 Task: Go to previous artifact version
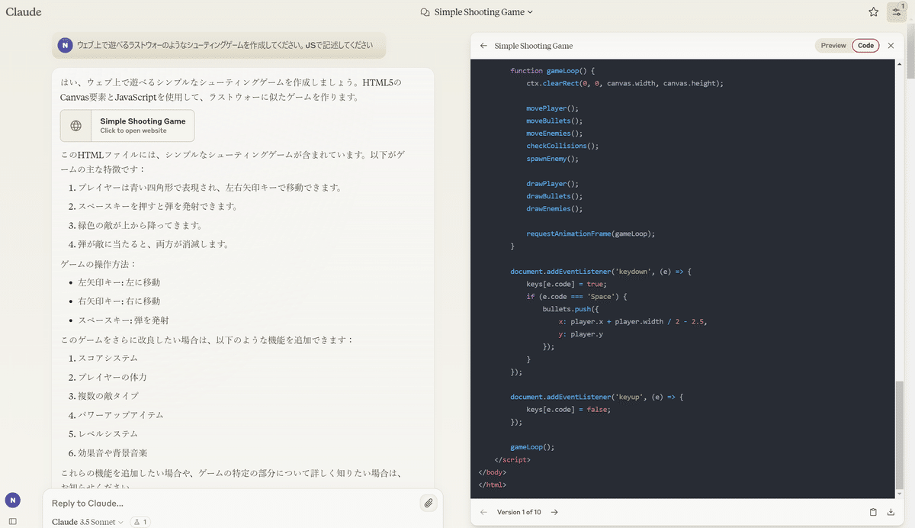[483, 512]
